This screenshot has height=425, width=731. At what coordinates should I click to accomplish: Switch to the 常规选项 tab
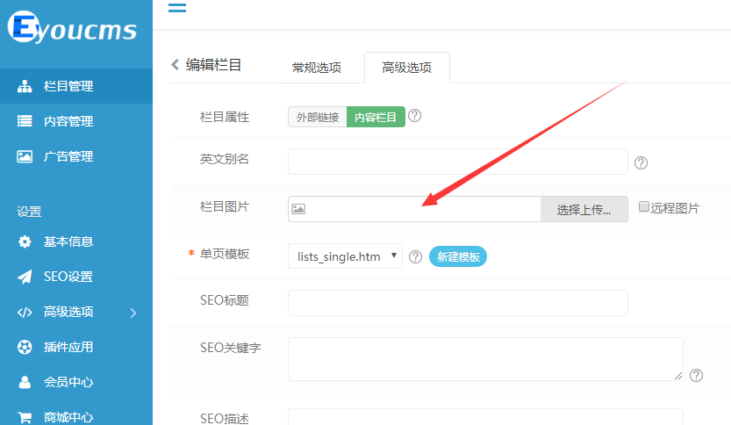(316, 68)
